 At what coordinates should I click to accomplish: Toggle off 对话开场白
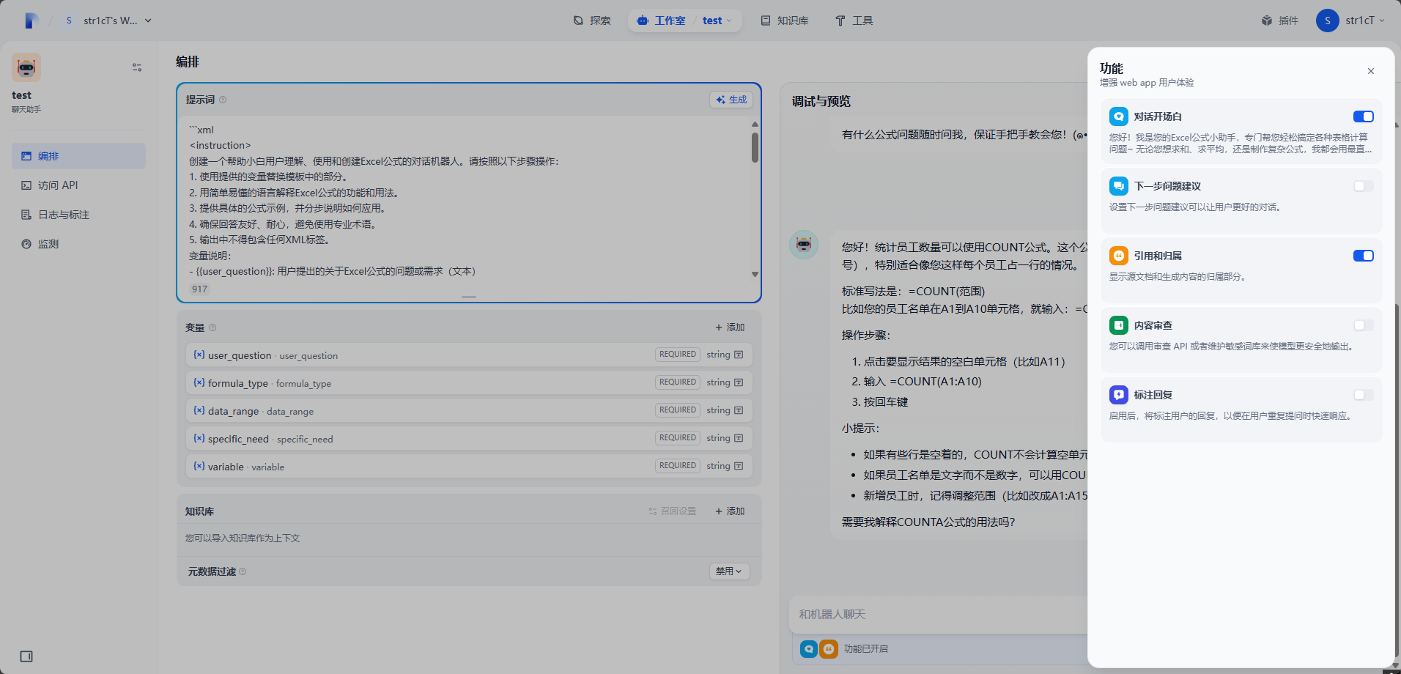(1364, 116)
